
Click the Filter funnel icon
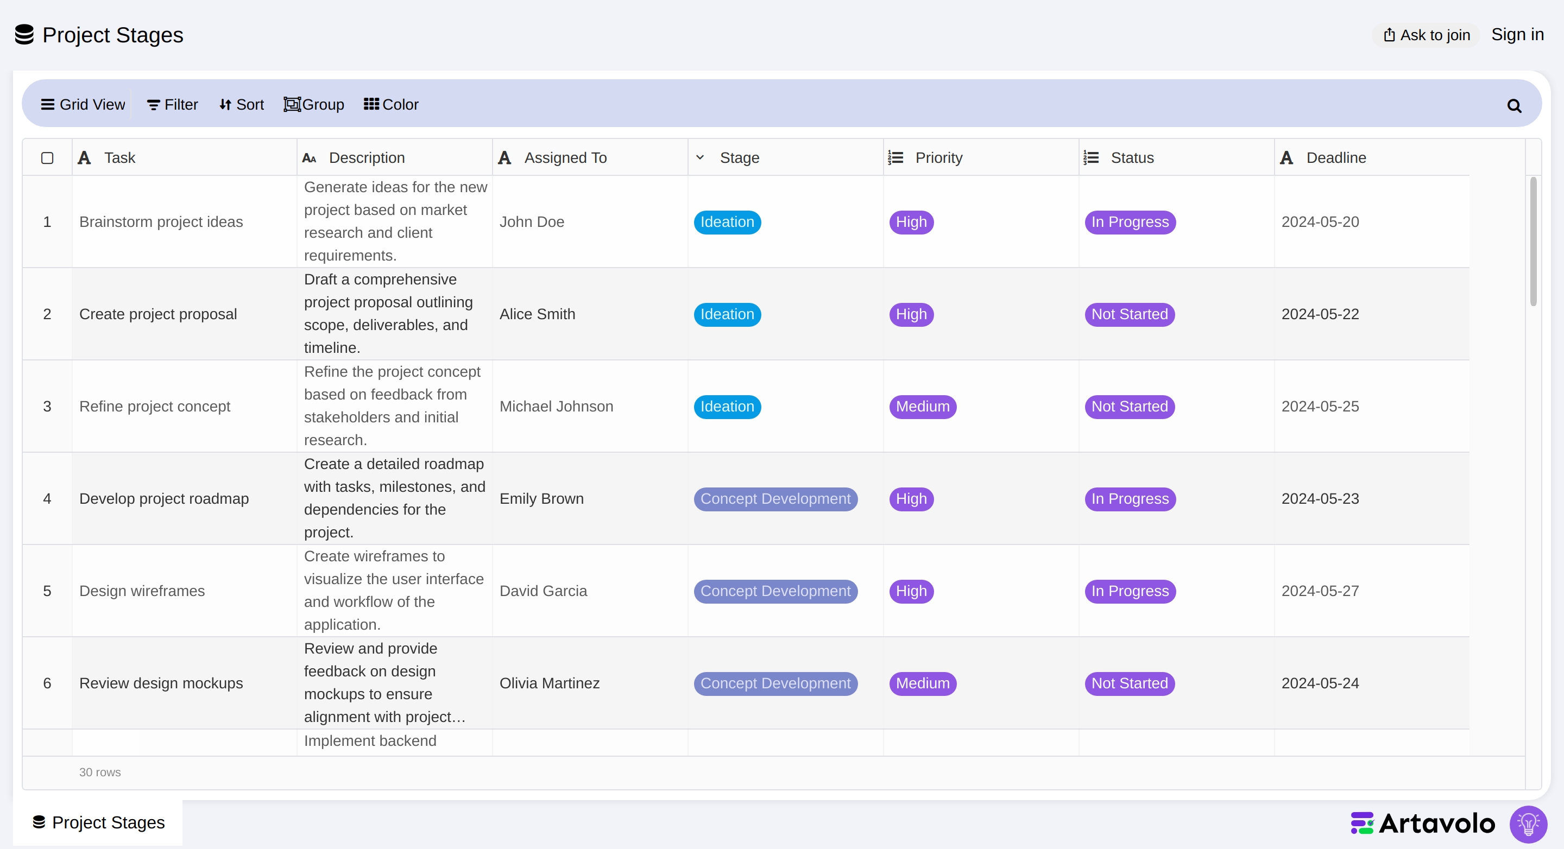(x=154, y=105)
